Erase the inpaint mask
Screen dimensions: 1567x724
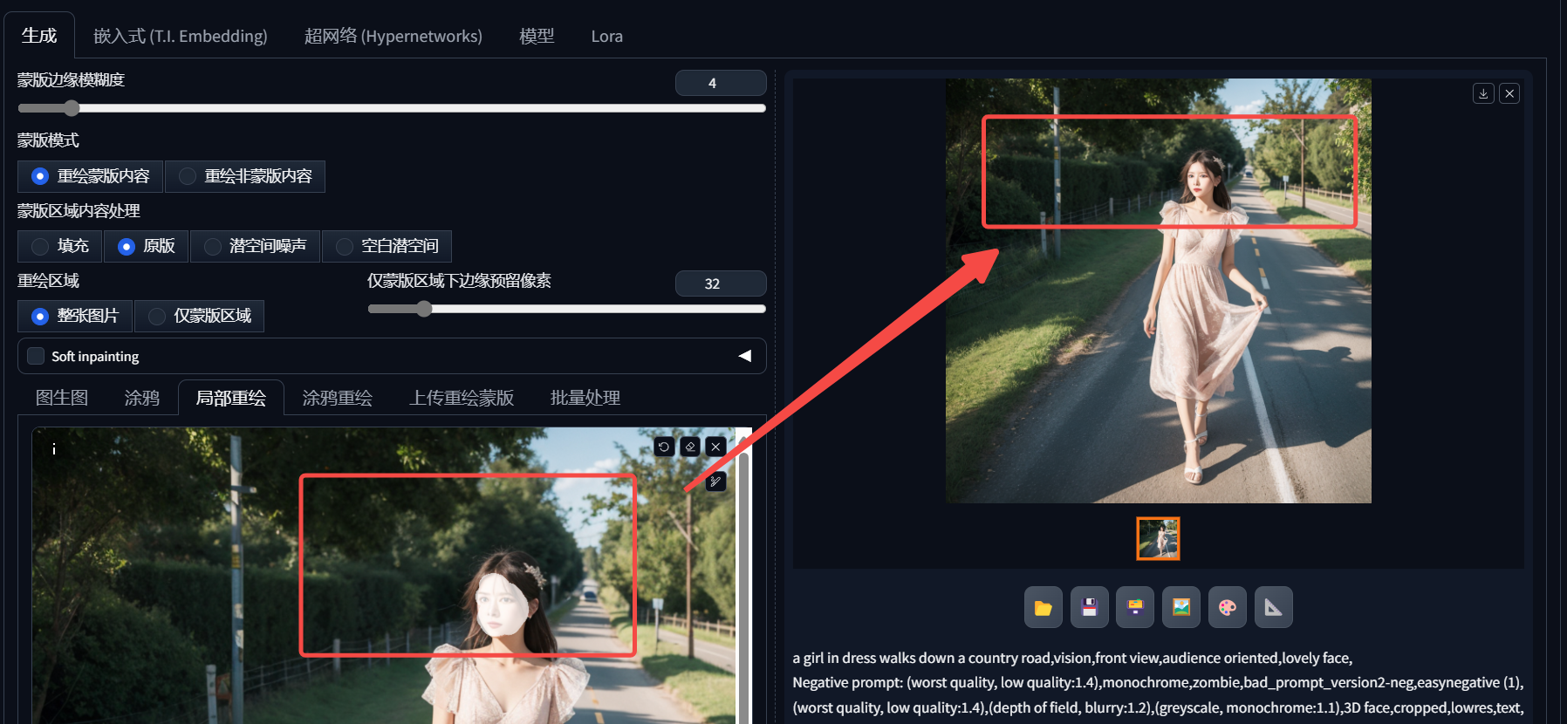(690, 447)
